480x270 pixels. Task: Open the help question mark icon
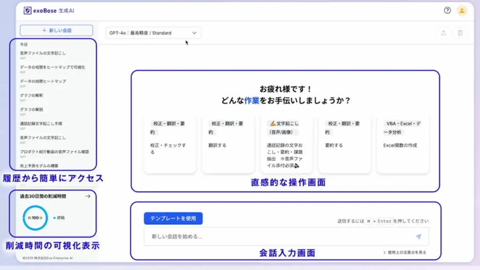coord(449,10)
